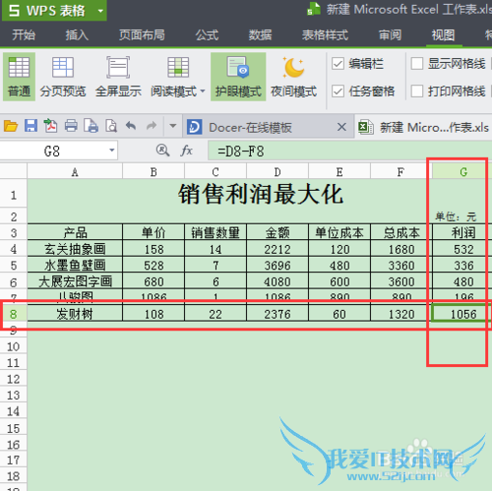Toggle the 编辑栏 checkbox

tap(338, 64)
